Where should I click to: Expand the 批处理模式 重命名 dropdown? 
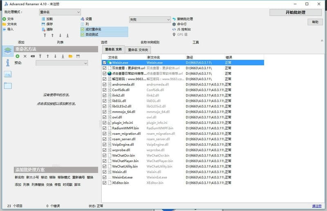pos(60,12)
